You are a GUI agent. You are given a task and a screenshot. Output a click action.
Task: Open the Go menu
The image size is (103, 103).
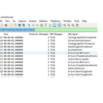coord(14,21)
